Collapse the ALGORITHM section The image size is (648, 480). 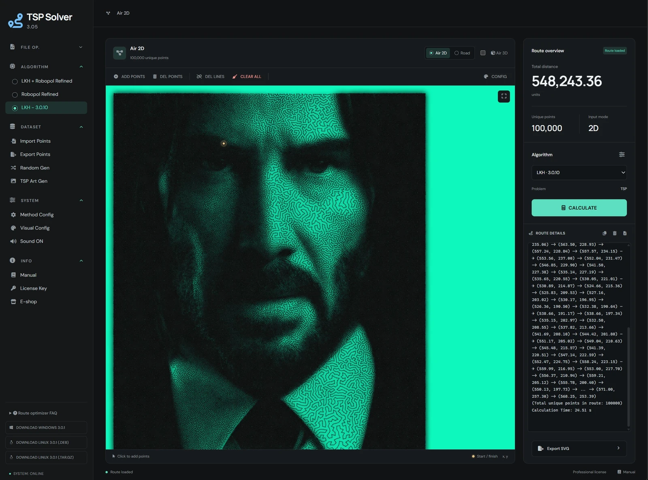tap(46, 66)
